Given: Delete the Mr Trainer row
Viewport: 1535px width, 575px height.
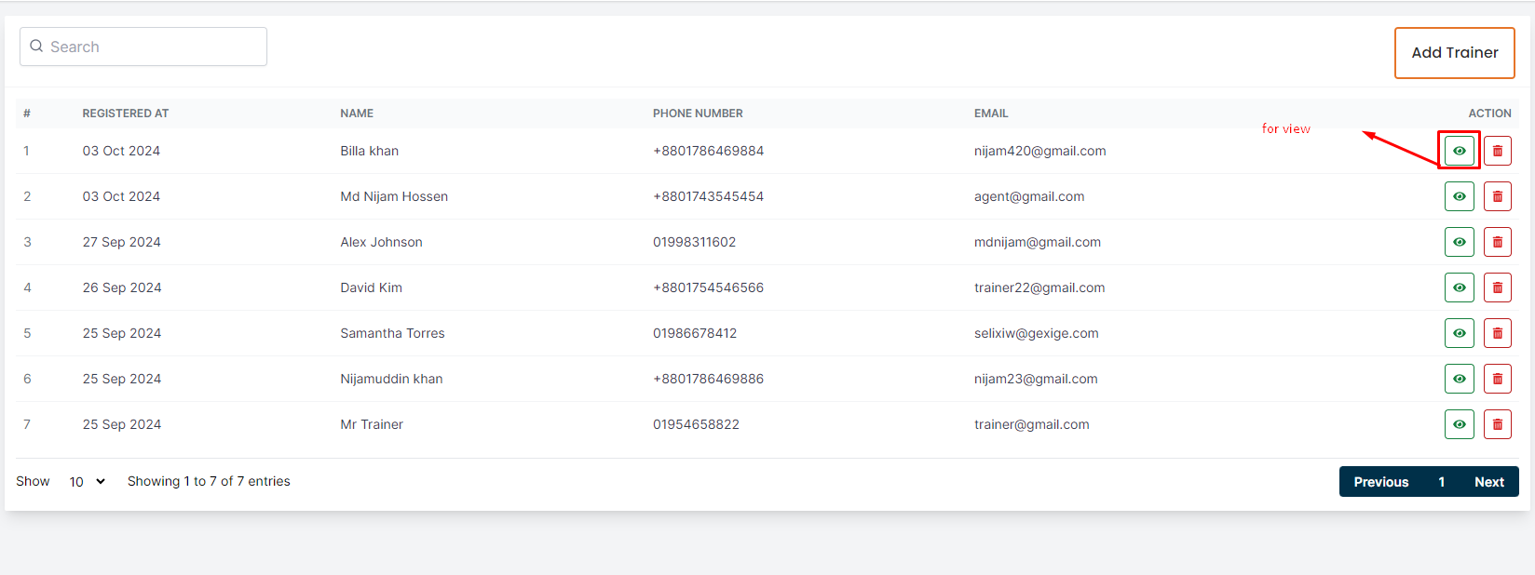Looking at the screenshot, I should tap(1497, 424).
